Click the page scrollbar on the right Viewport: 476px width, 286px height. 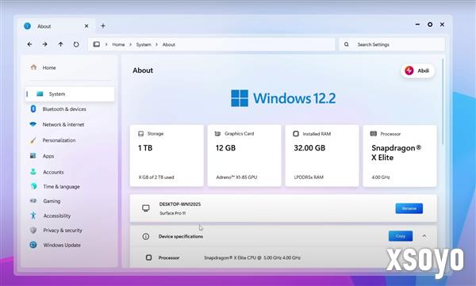(x=443, y=101)
